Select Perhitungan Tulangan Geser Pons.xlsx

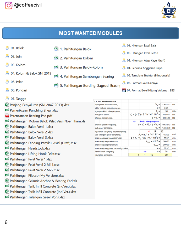coord(37,197)
